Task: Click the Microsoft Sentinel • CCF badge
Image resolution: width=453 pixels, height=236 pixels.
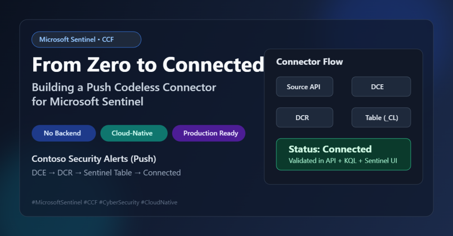Action: point(86,40)
